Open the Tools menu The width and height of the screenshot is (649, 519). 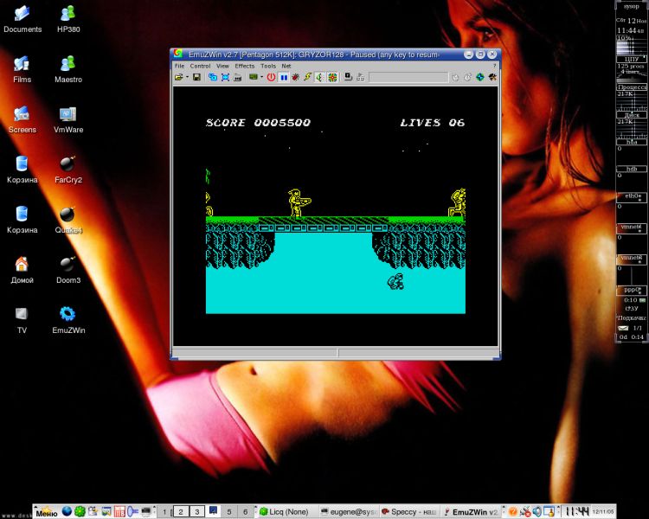[268, 66]
